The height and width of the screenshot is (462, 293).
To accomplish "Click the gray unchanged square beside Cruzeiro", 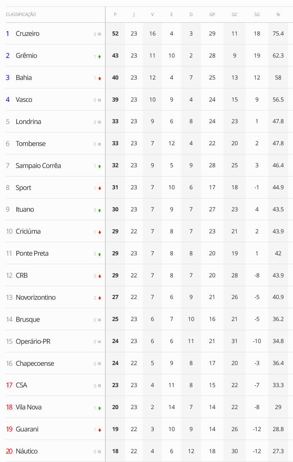I will [x=99, y=34].
